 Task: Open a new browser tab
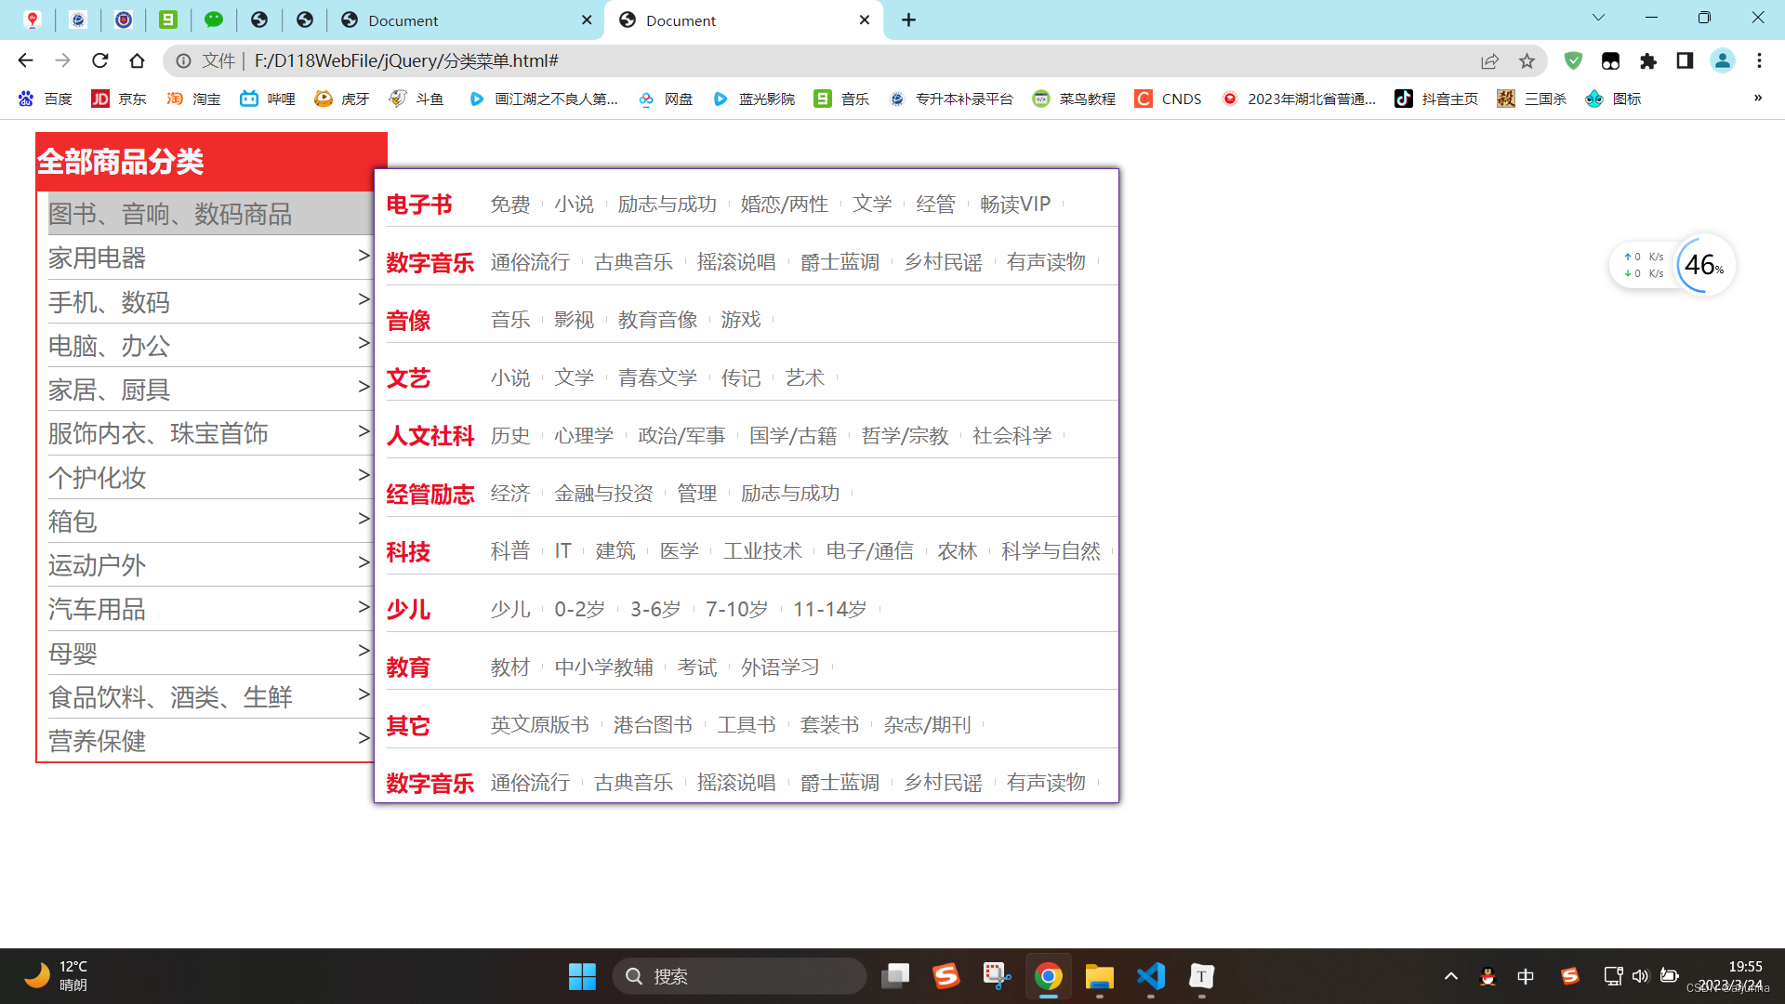[908, 20]
